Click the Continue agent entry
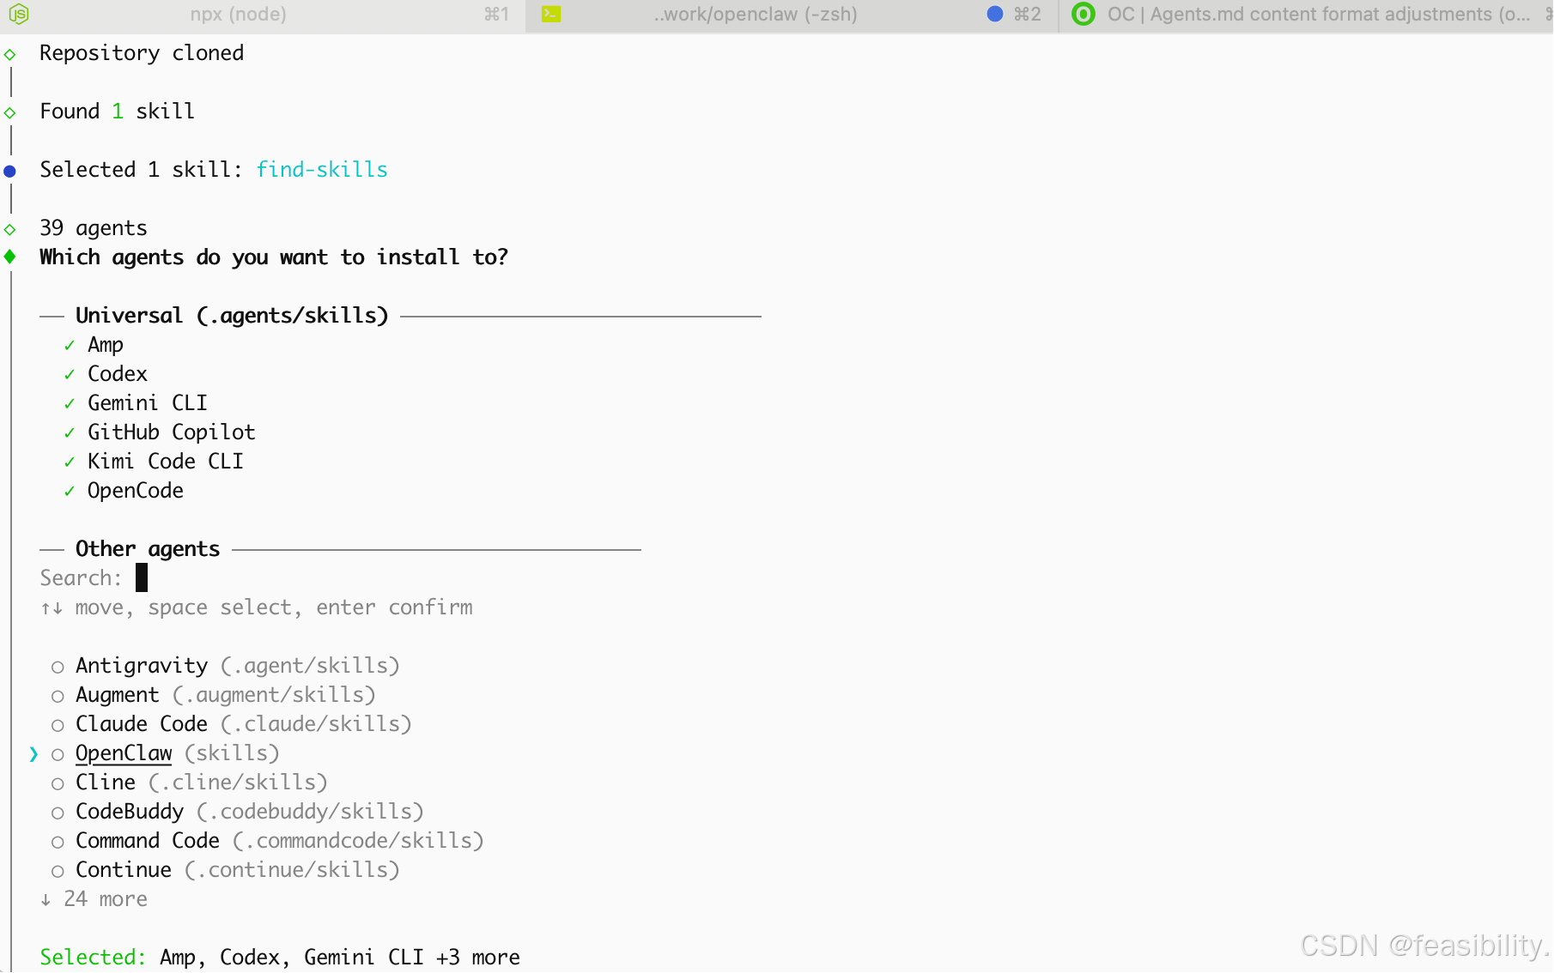This screenshot has width=1554, height=973. coord(124,870)
